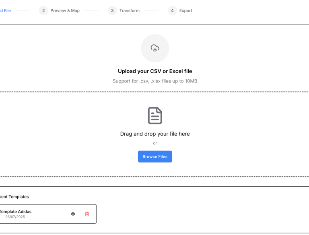Viewport: 309px width, 235px height.
Task: Click the Upload your CSV or Excel file heading
Action: [x=155, y=71]
